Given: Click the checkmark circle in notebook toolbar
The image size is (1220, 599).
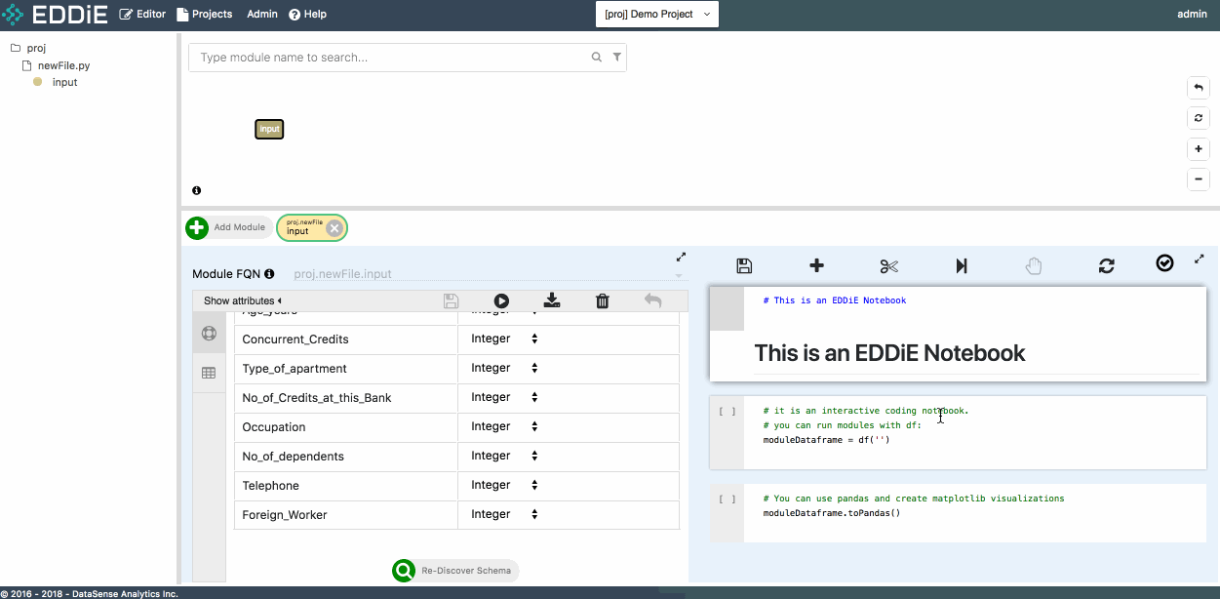Looking at the screenshot, I should point(1164,263).
